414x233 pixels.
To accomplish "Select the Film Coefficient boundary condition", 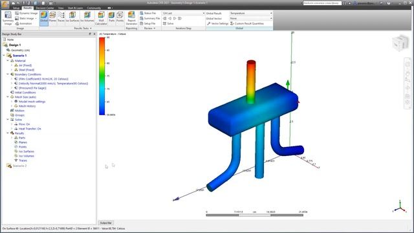I will click(x=43, y=79).
